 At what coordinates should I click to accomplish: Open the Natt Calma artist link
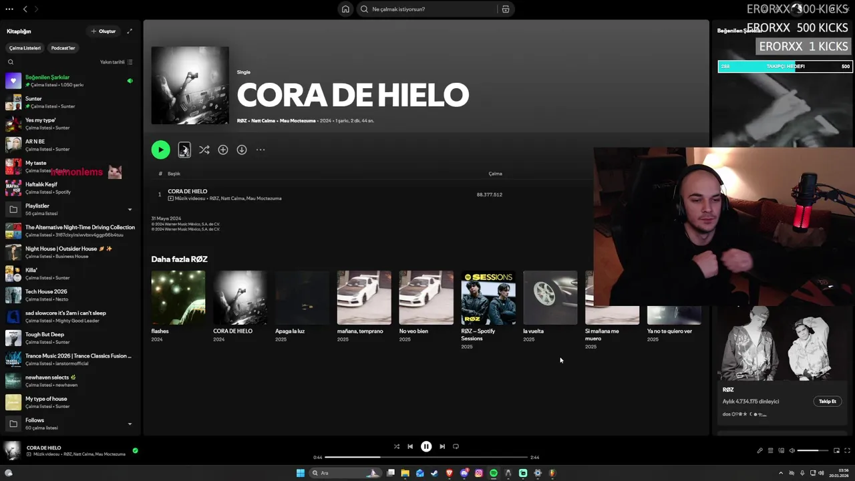263,121
